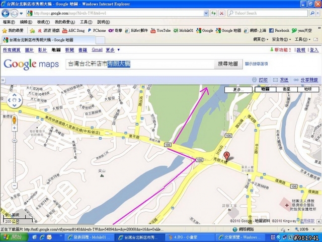The height and width of the screenshot is (242, 322).
Task: Open the HiNet 郵件 favorite
Action: coord(136,31)
